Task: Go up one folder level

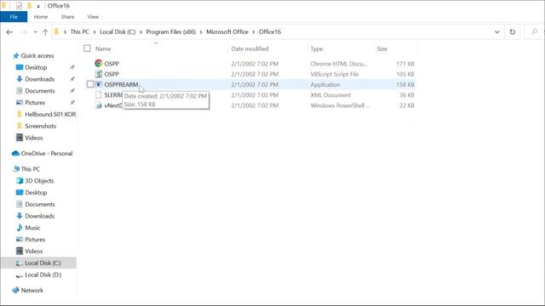Action: [45, 32]
